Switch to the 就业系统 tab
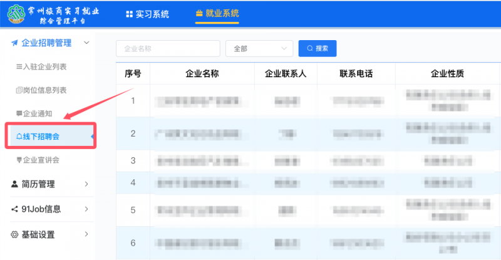This screenshot has width=501, height=260. pos(217,13)
